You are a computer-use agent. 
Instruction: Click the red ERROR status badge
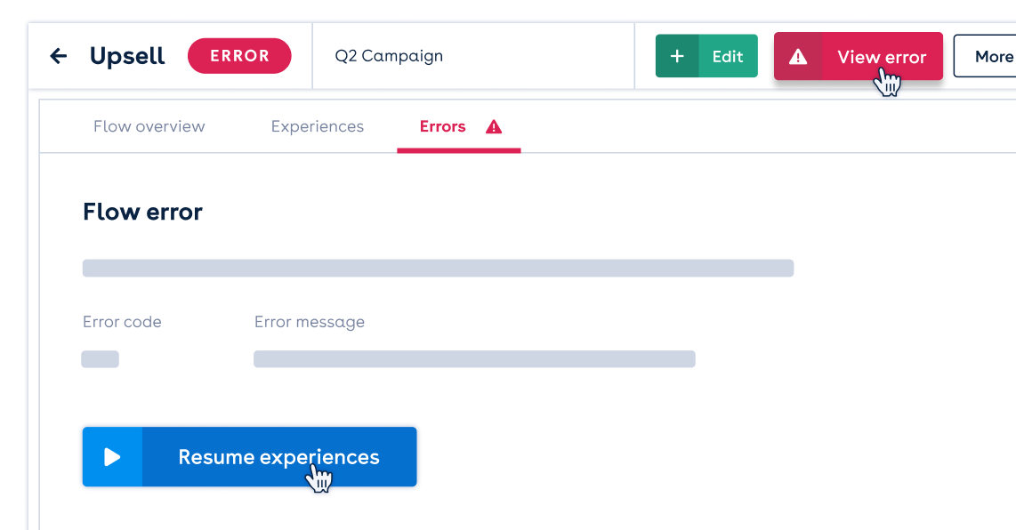tap(239, 56)
